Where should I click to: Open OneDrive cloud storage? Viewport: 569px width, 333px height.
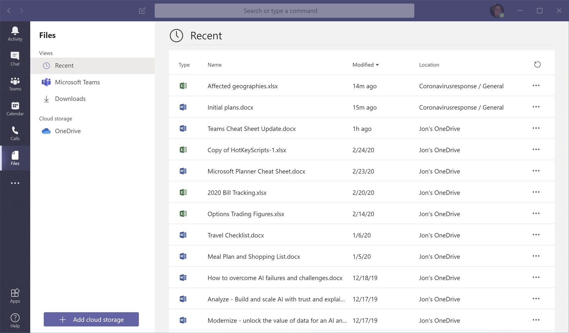click(x=92, y=131)
